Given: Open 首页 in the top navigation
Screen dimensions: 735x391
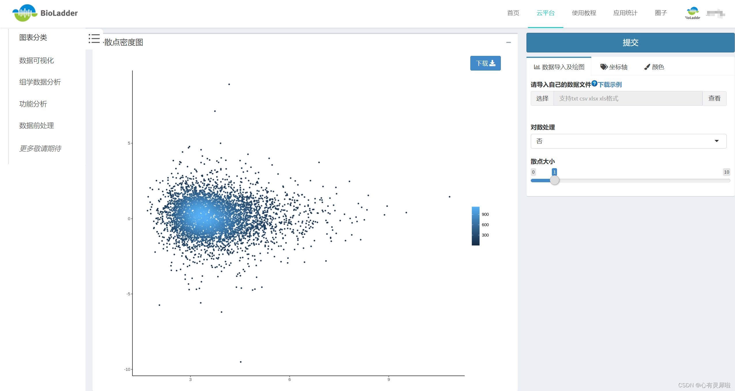Looking at the screenshot, I should (x=513, y=13).
